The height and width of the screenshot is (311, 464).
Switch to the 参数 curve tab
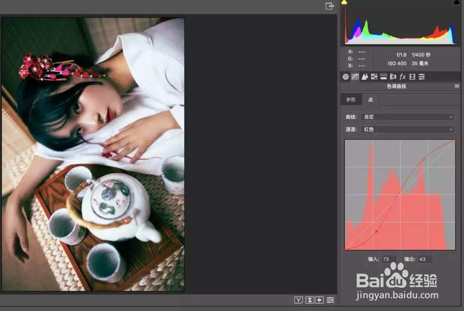coord(351,100)
